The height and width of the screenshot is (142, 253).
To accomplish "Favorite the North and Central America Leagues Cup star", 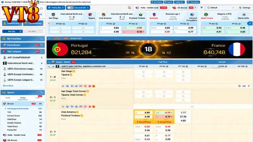I will (x=53, y=66).
